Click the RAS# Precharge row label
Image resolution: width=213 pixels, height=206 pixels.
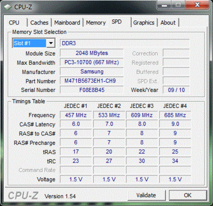click(x=35, y=143)
